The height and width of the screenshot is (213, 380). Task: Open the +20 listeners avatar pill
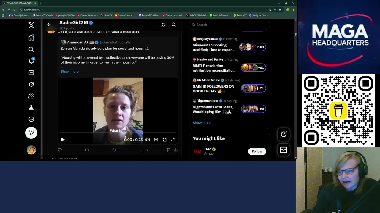(253, 109)
